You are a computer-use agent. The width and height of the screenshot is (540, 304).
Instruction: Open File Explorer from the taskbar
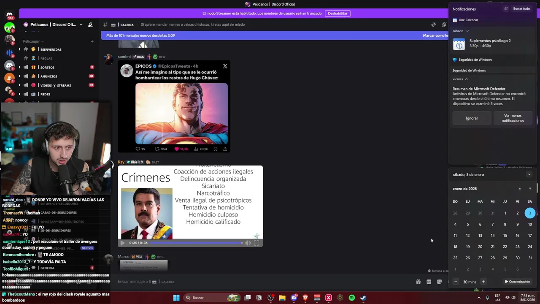coord(282,298)
